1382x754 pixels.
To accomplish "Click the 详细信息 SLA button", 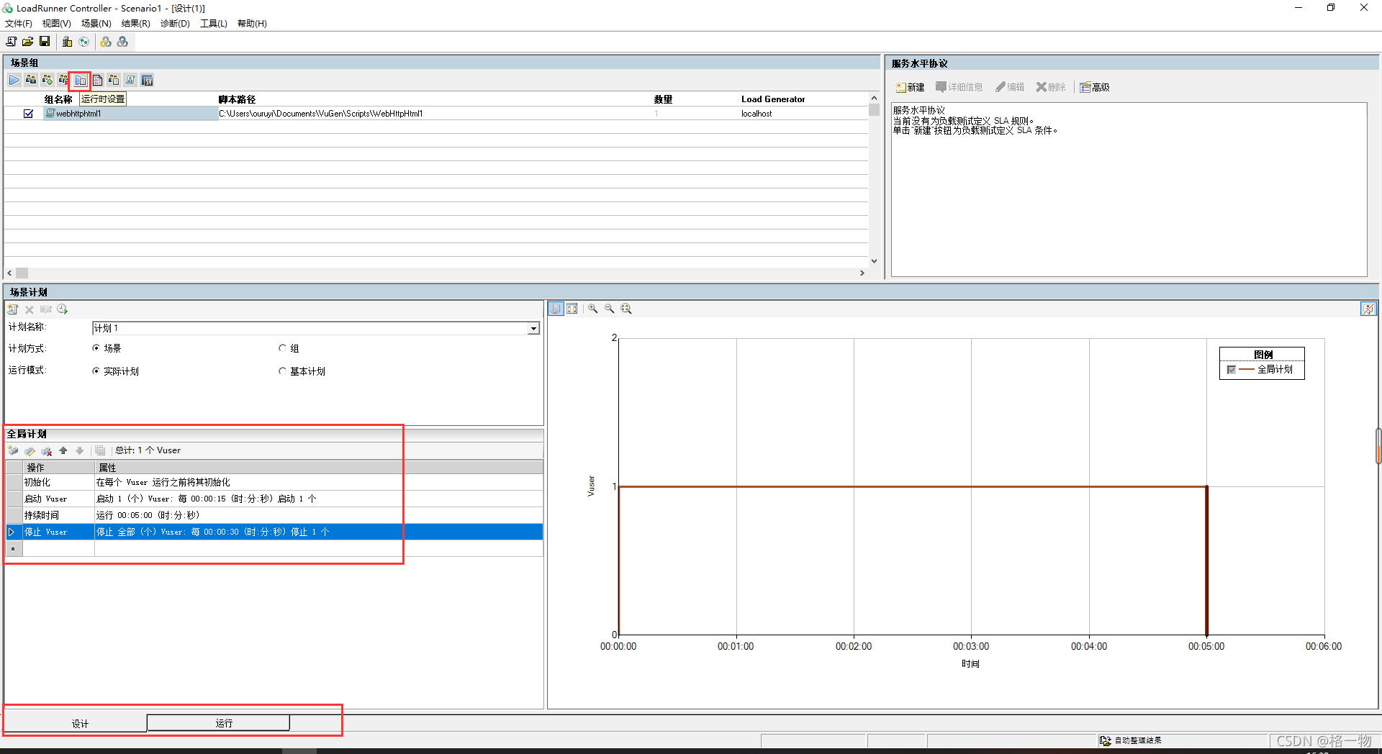I will (959, 87).
